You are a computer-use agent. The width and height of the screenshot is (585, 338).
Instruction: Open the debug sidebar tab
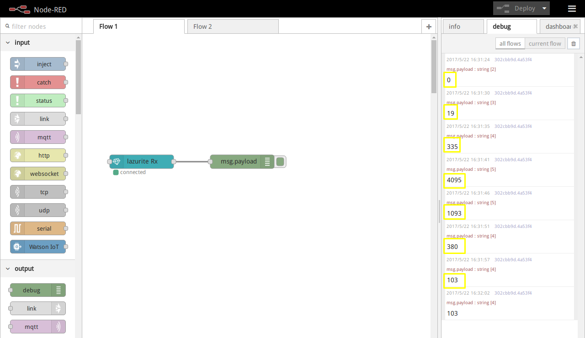click(x=511, y=26)
